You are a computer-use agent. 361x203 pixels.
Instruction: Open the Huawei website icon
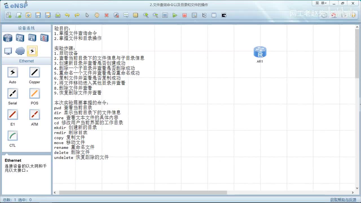click(x=334, y=15)
